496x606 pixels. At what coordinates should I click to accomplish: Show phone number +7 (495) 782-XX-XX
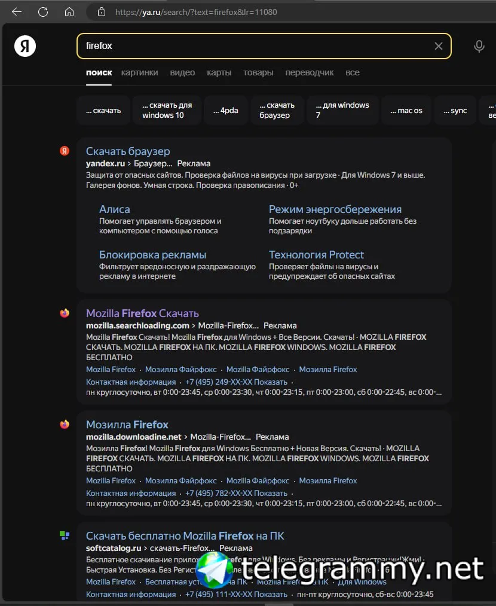pyautogui.click(x=236, y=494)
